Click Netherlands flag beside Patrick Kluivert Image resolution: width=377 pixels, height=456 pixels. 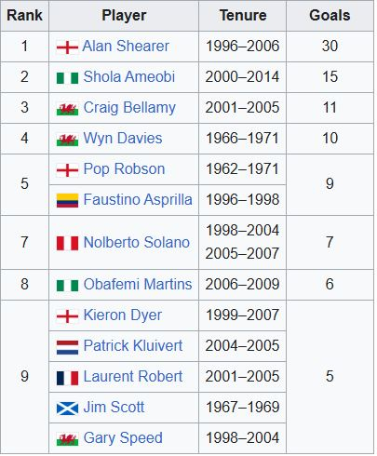(67, 347)
